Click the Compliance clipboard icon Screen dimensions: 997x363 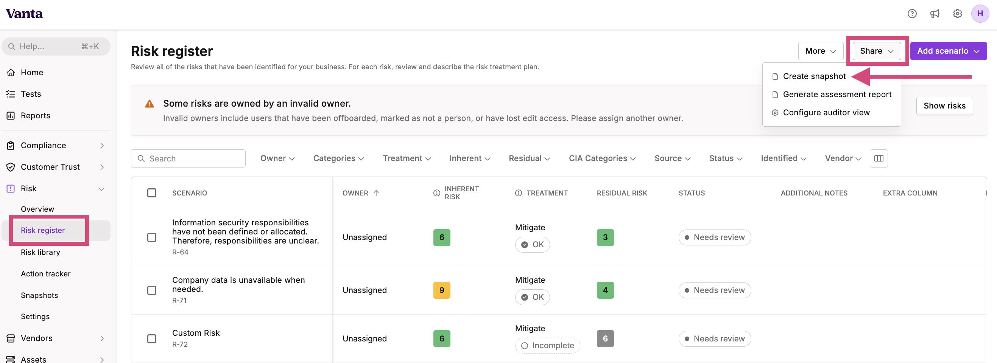pyautogui.click(x=11, y=145)
